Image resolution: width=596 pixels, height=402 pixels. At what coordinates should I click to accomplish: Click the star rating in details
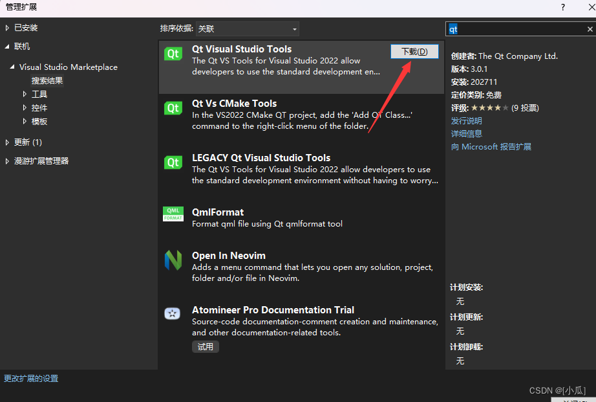[489, 108]
